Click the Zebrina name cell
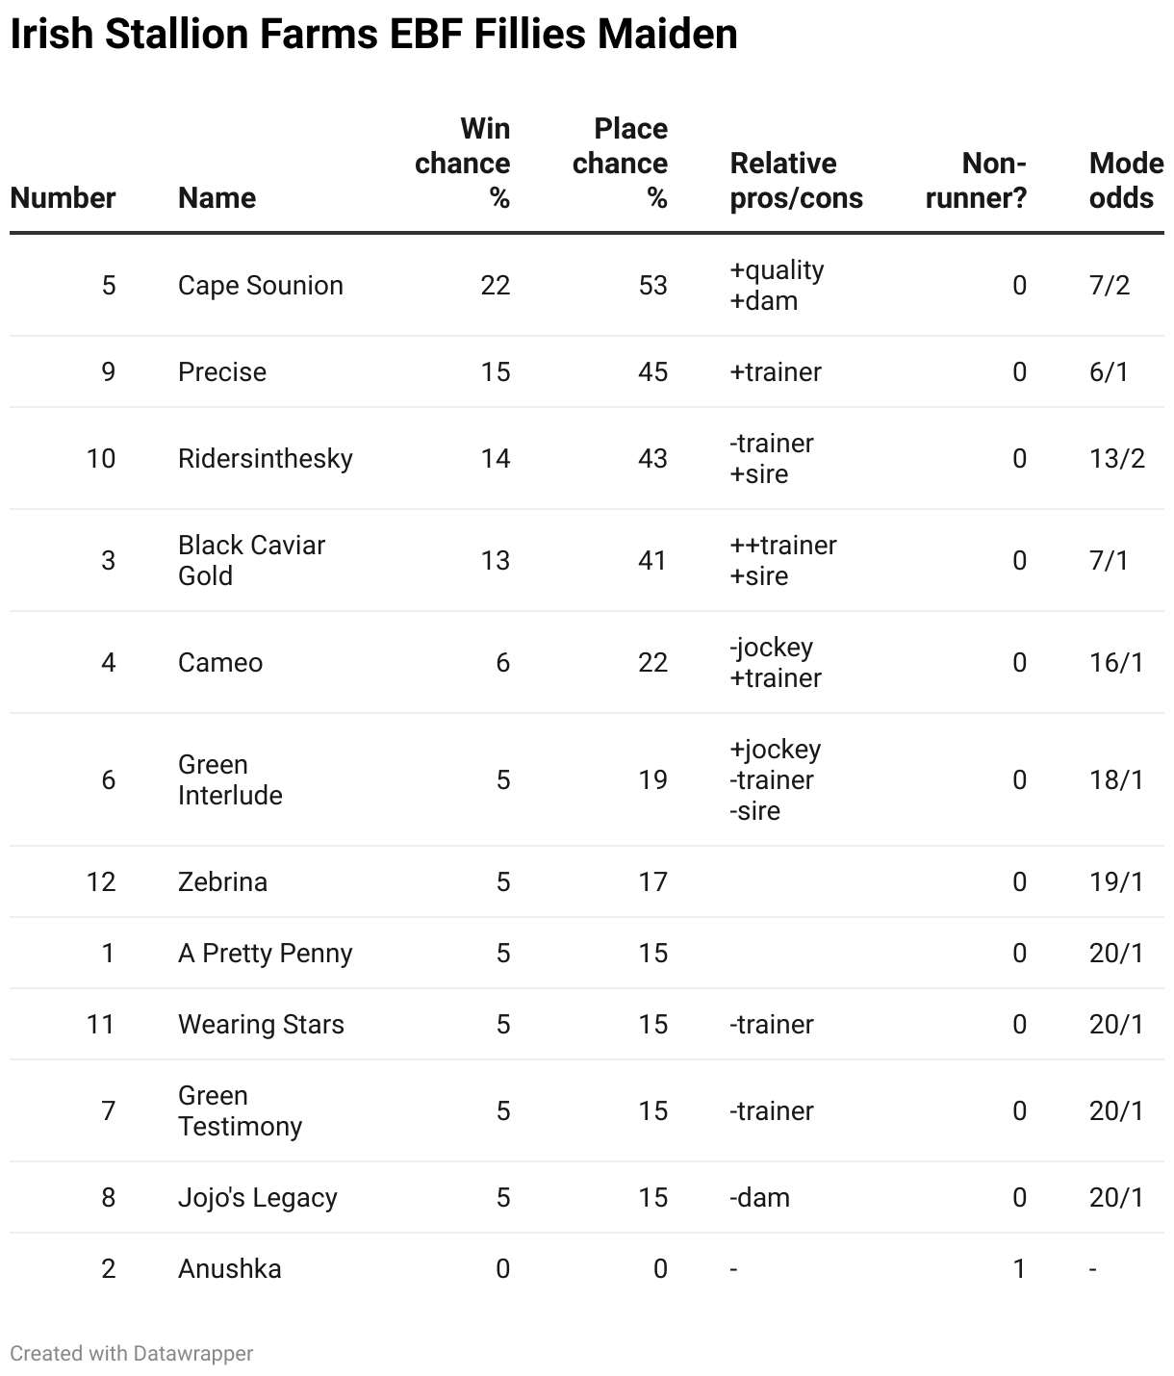 pos(222,882)
